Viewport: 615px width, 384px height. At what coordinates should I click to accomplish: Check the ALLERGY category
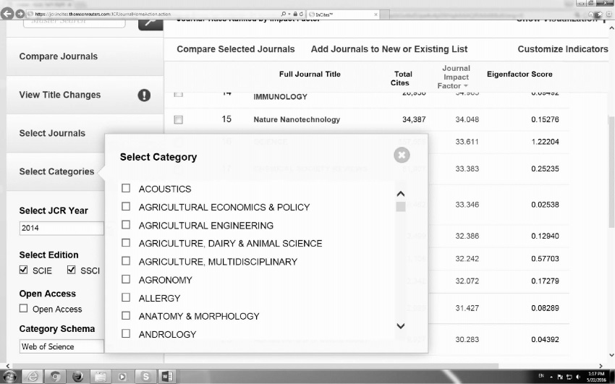pos(126,297)
